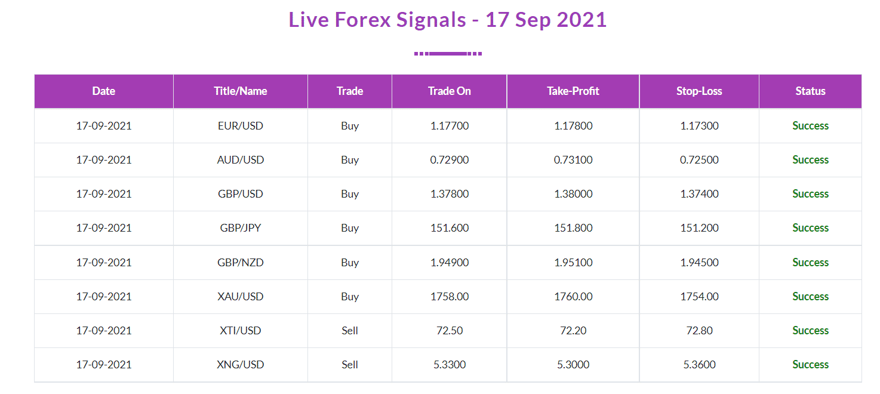Click the Trade On column header
The width and height of the screenshot is (880, 394).
450,91
